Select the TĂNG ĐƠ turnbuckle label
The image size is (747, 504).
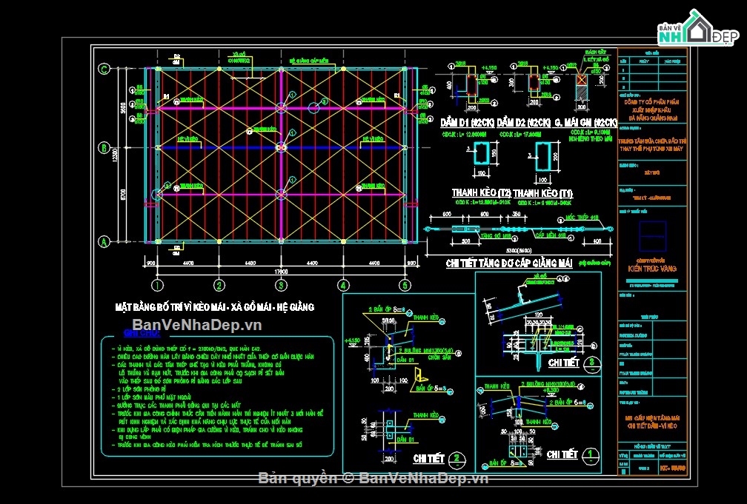pyautogui.click(x=496, y=235)
